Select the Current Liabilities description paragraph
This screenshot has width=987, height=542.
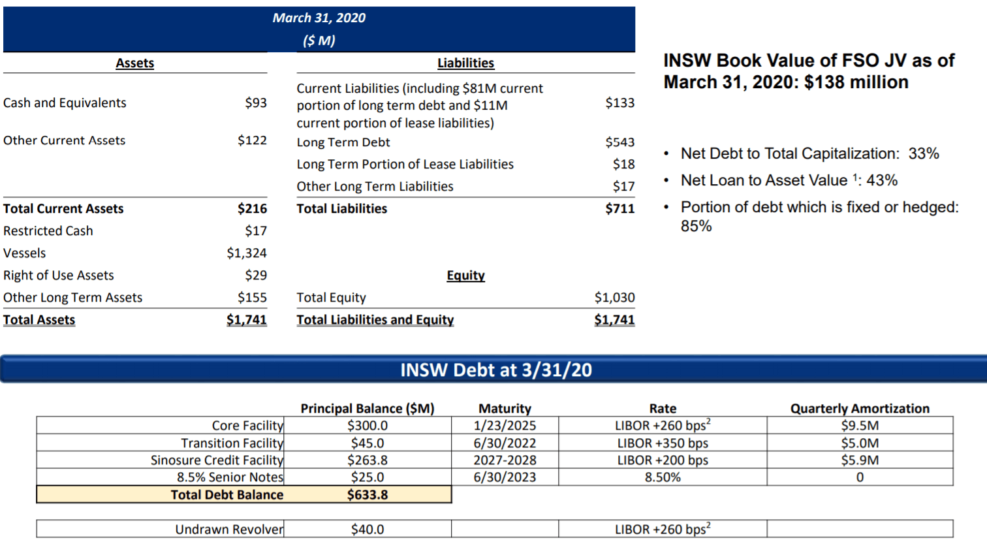[x=420, y=105]
